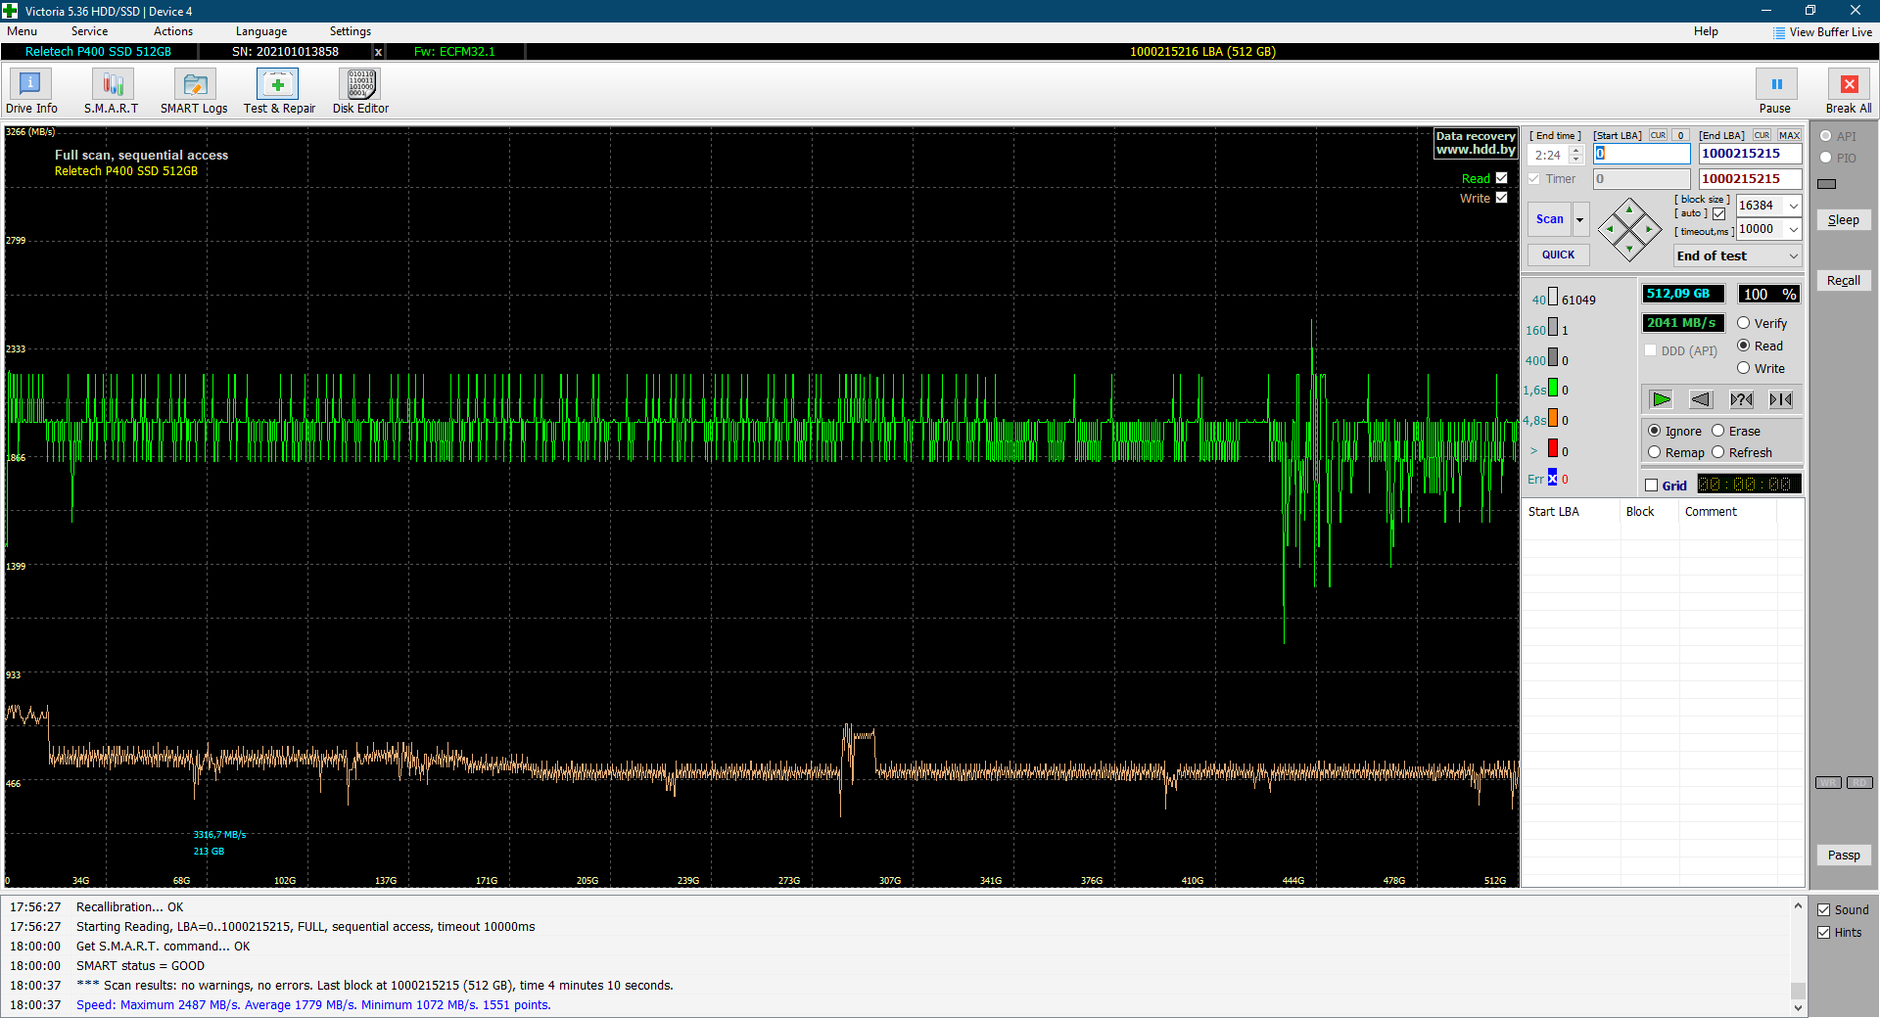Click the 1,6s green block swatch
Screen dimensions: 1880x1018
[1553, 389]
